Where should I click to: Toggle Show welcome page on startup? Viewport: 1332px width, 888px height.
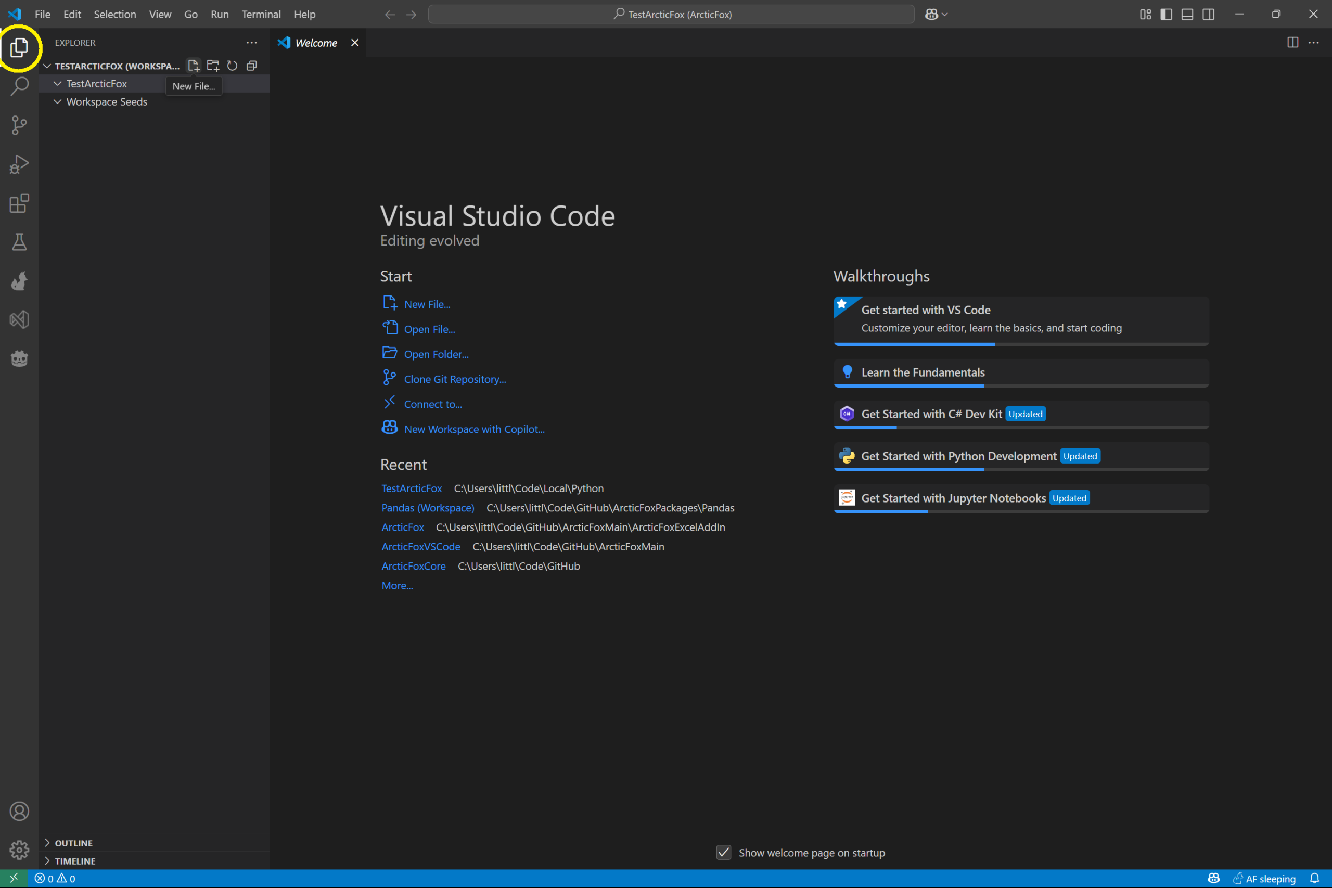click(x=724, y=852)
